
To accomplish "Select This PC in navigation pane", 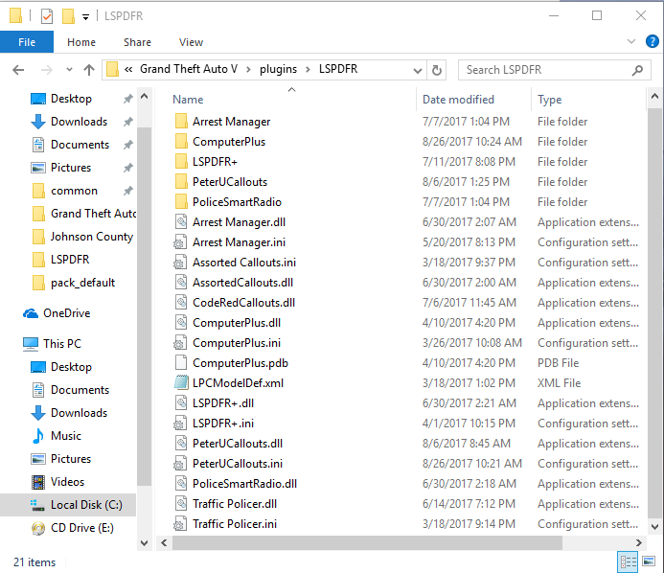I will pyautogui.click(x=62, y=343).
